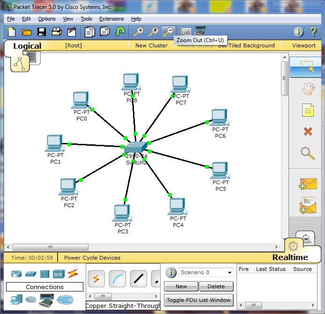
Task: Open the drawing palette icon
Action: (x=186, y=32)
